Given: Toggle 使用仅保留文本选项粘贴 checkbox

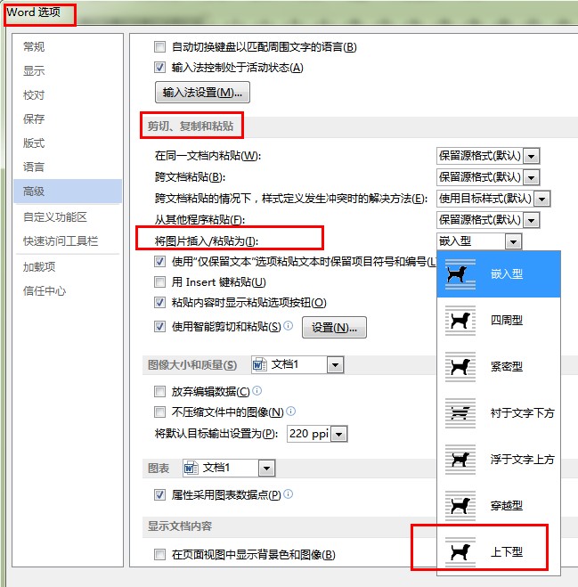Looking at the screenshot, I should point(159,261).
